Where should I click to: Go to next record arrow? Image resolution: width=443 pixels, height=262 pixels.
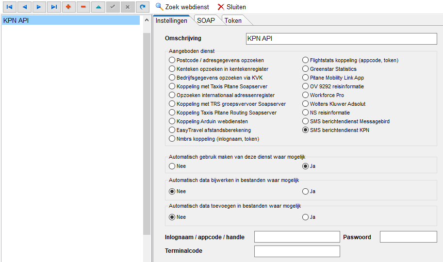coord(39,7)
